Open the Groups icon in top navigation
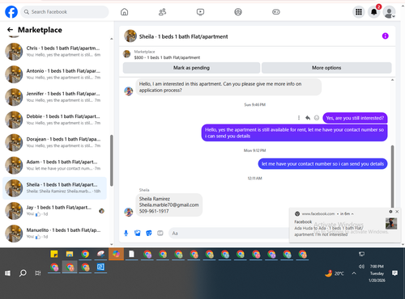 238,12
